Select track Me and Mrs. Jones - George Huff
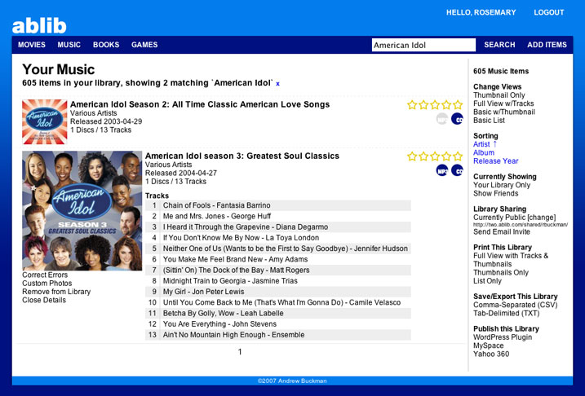Screen dimensions: 585x396 (278, 216)
